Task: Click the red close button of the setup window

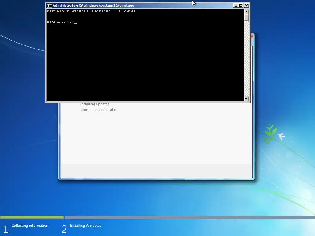Action: coord(252,36)
